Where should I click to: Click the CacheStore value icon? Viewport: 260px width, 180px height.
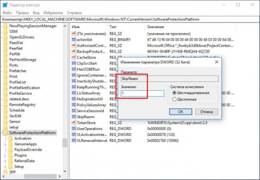pos(74,57)
